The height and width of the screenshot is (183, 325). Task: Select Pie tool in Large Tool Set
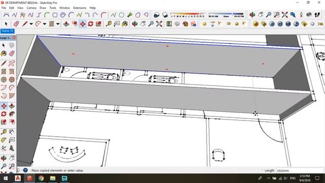pos(12,96)
